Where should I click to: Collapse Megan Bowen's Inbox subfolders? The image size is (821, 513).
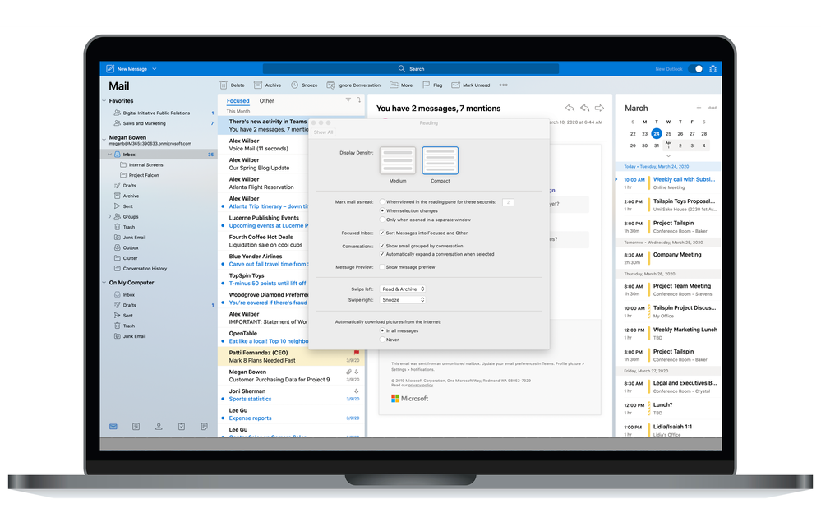110,155
